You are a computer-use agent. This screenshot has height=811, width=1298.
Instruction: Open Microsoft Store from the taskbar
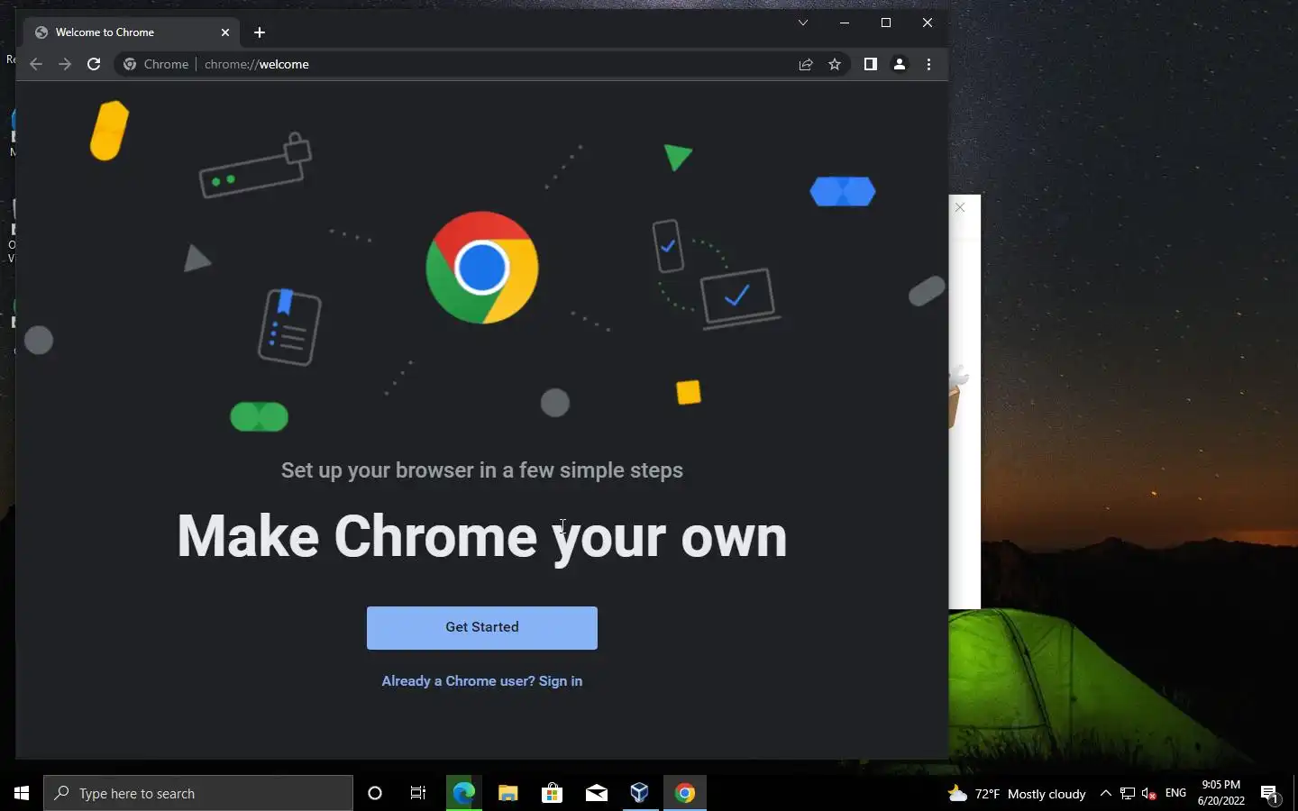[x=552, y=793]
